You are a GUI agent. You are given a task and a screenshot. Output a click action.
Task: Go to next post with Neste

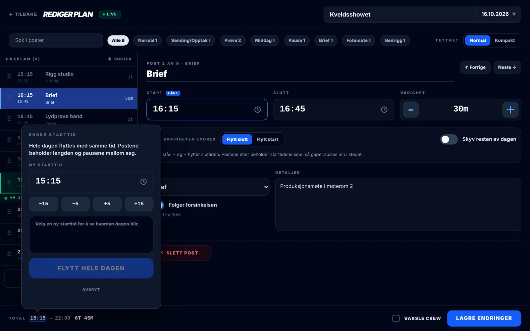tap(507, 67)
